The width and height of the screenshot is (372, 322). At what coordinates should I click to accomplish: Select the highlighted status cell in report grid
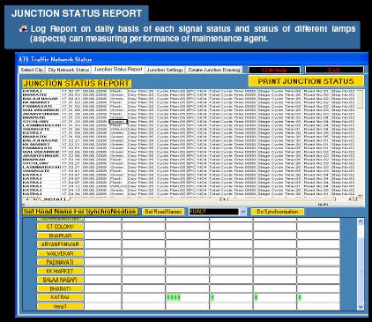[118, 122]
